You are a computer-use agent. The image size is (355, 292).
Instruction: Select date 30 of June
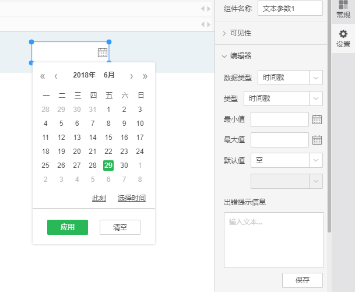[x=124, y=166]
